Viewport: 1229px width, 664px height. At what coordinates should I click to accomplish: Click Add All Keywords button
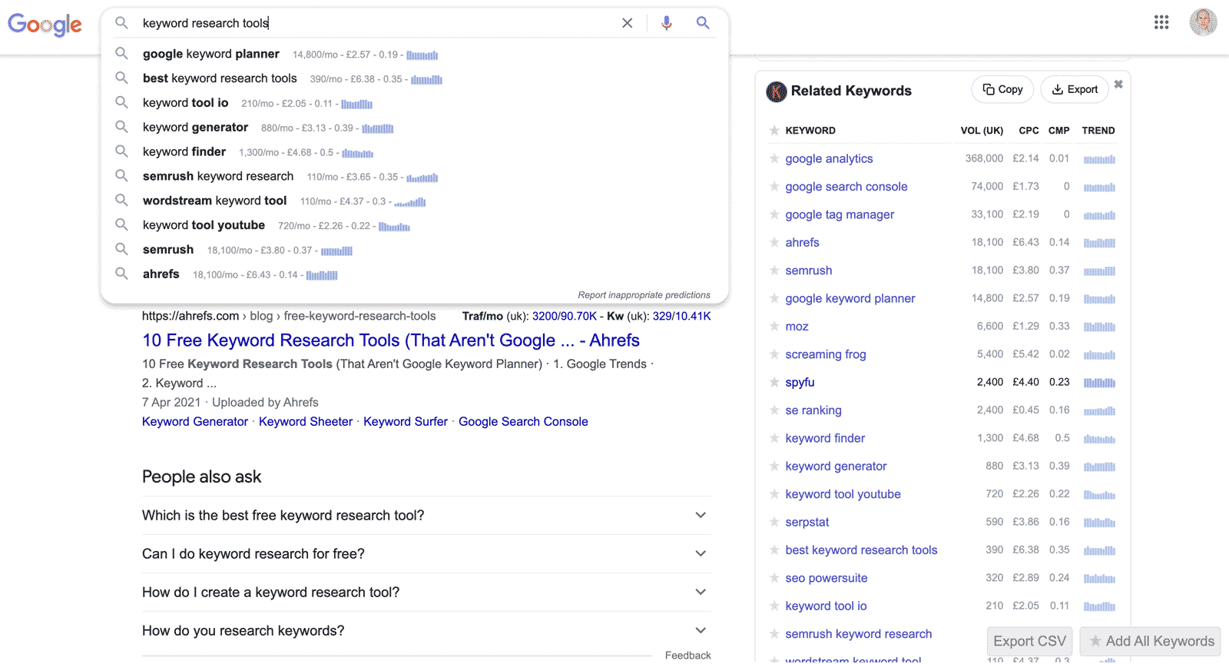coord(1150,641)
